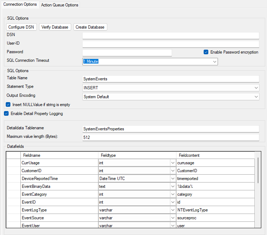Viewport: 267px width, 235px height.
Task: Switch to Action Queue Options tab
Action: click(x=60, y=5)
